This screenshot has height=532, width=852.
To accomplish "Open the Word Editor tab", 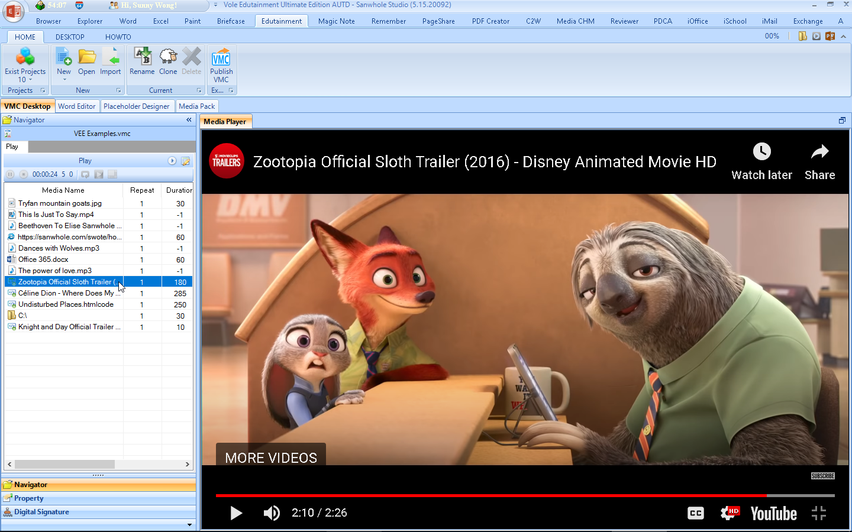I will tap(77, 106).
